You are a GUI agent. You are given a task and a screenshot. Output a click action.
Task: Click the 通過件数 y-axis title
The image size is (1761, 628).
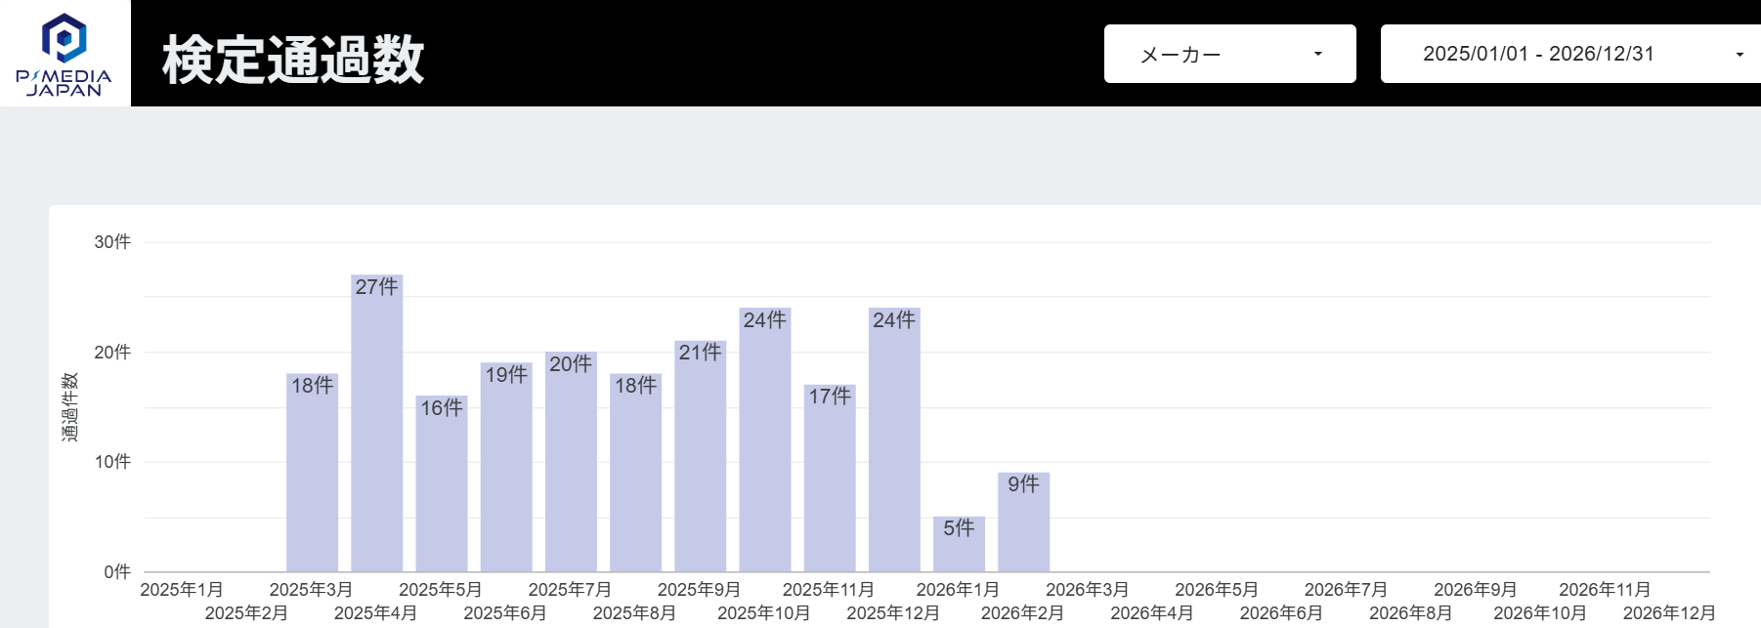(69, 406)
